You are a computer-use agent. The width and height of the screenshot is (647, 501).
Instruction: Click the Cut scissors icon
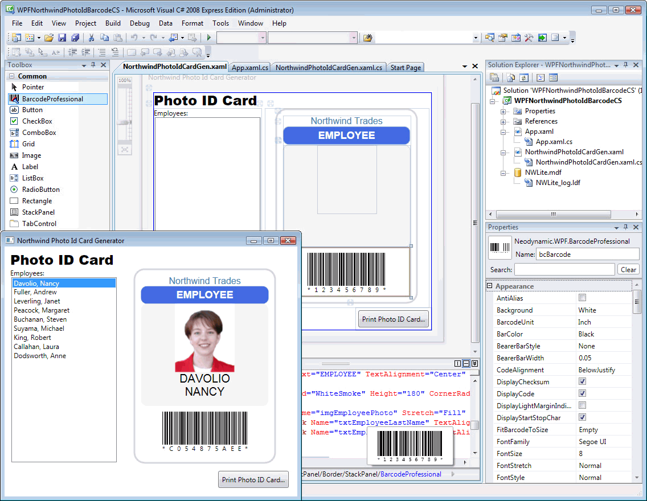click(x=91, y=38)
